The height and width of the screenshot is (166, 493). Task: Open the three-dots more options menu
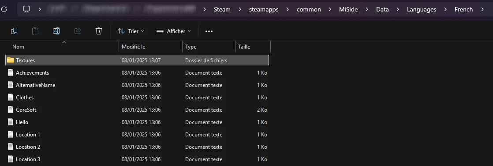(x=209, y=31)
